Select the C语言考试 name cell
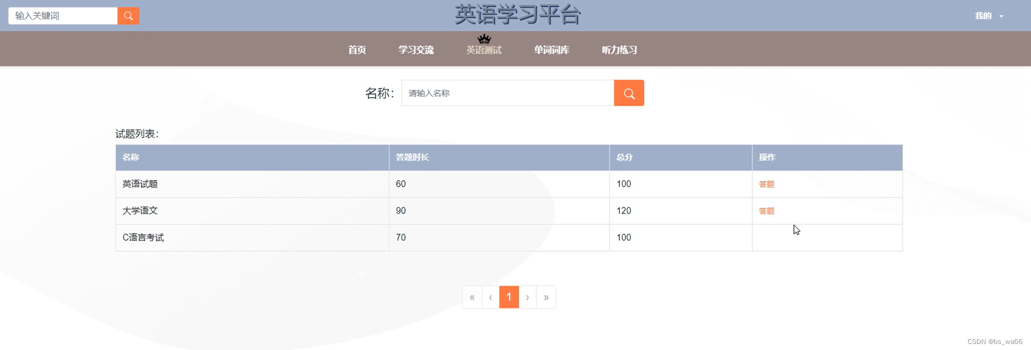Image resolution: width=1031 pixels, height=350 pixels. (x=252, y=238)
